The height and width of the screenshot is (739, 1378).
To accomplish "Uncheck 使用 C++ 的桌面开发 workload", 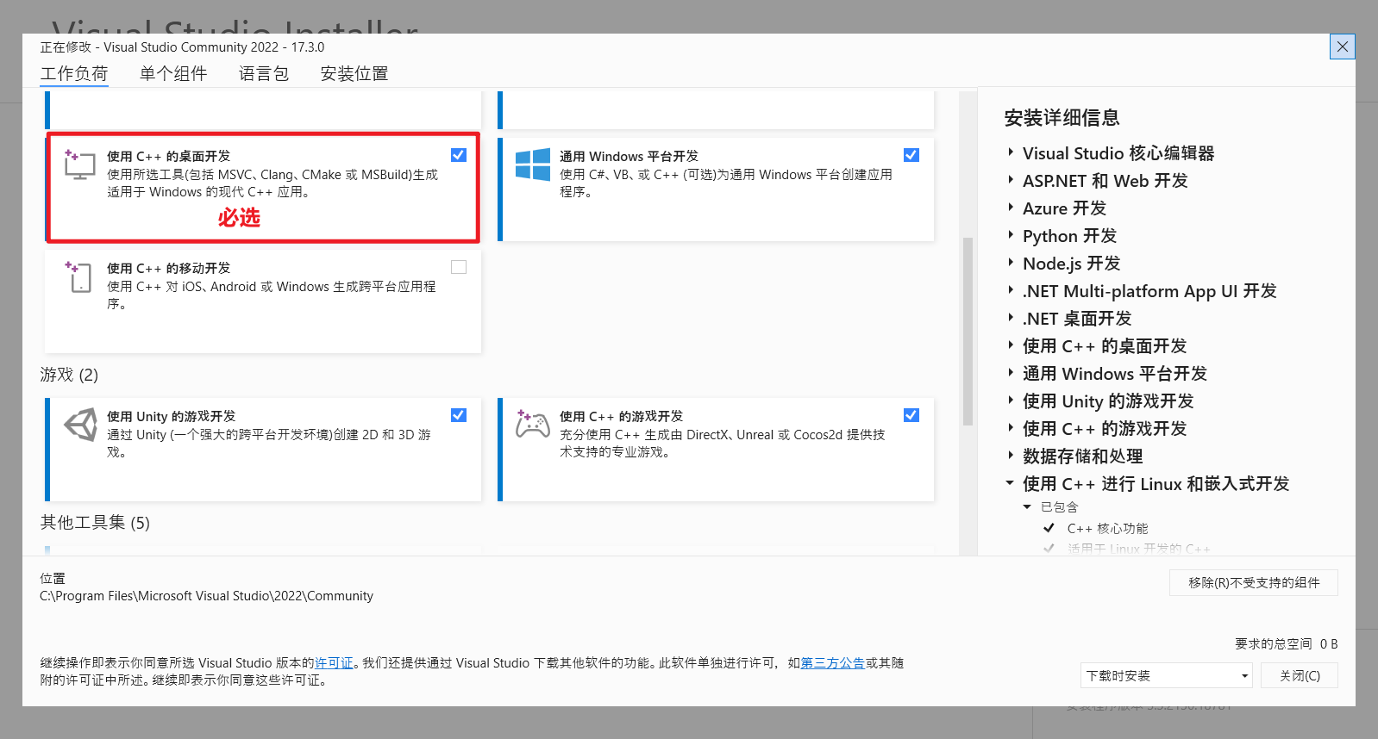I will click(459, 155).
